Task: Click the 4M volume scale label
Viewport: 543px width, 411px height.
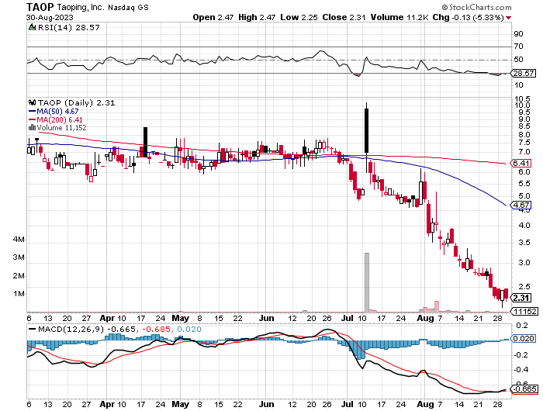Action: [19, 240]
